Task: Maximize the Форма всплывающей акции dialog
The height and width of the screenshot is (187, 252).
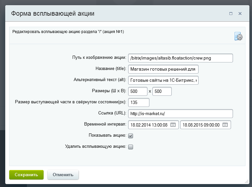Action: click(231, 14)
